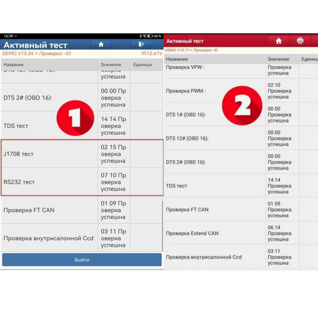The width and height of the screenshot is (318, 318).
Task: Select the J1708 тест row
Action: tap(82, 154)
